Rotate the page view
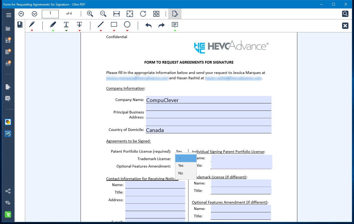Screen dimensions: 354x224 [143, 14]
